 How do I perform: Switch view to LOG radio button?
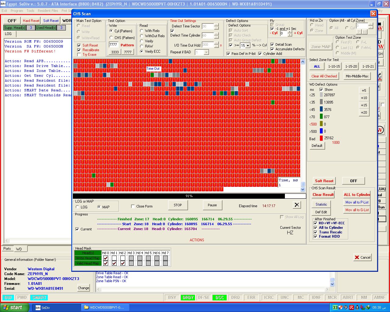point(77,207)
